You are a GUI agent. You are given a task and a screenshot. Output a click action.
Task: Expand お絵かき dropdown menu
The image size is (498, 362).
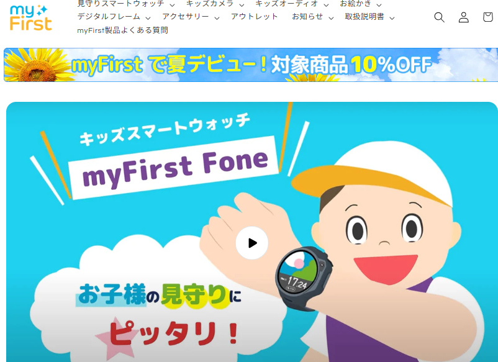click(361, 4)
